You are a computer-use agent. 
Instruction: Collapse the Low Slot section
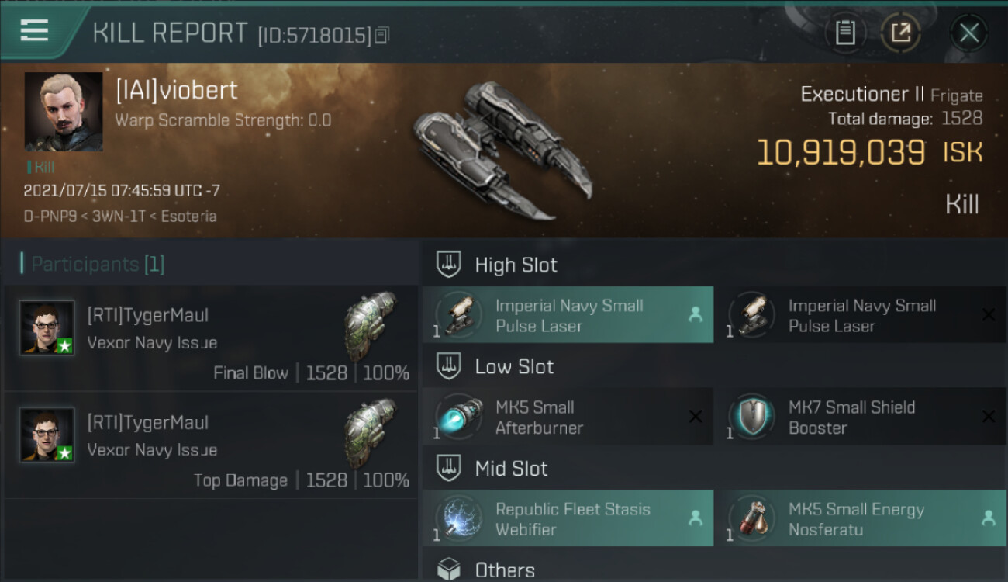click(513, 367)
